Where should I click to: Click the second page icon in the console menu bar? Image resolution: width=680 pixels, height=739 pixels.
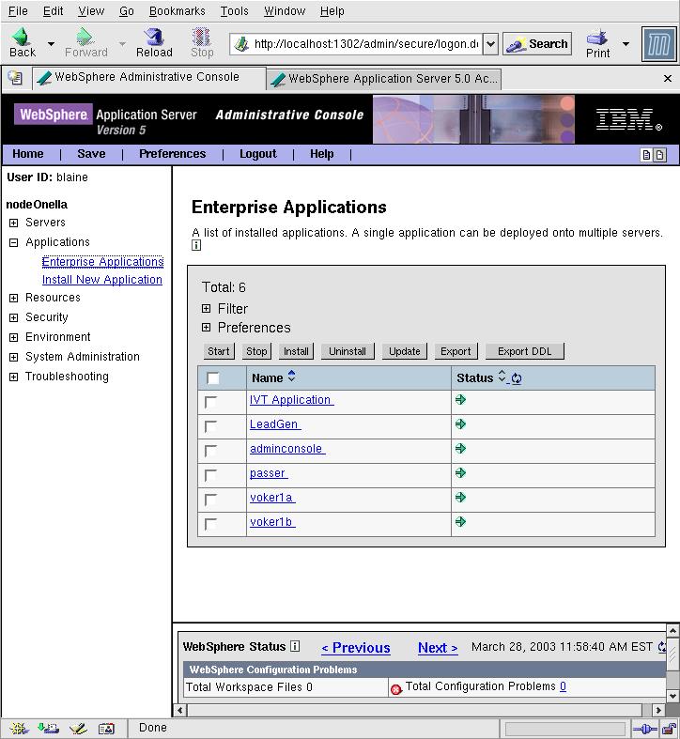point(659,155)
